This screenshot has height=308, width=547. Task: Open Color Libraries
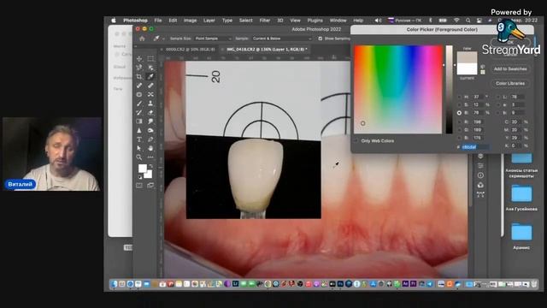(510, 84)
